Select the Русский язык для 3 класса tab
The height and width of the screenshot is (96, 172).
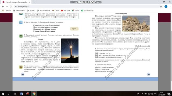16,2
